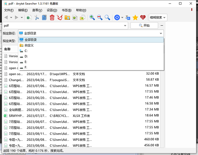
Task: Click the yellow star favorites icon
Action: [x=135, y=17]
